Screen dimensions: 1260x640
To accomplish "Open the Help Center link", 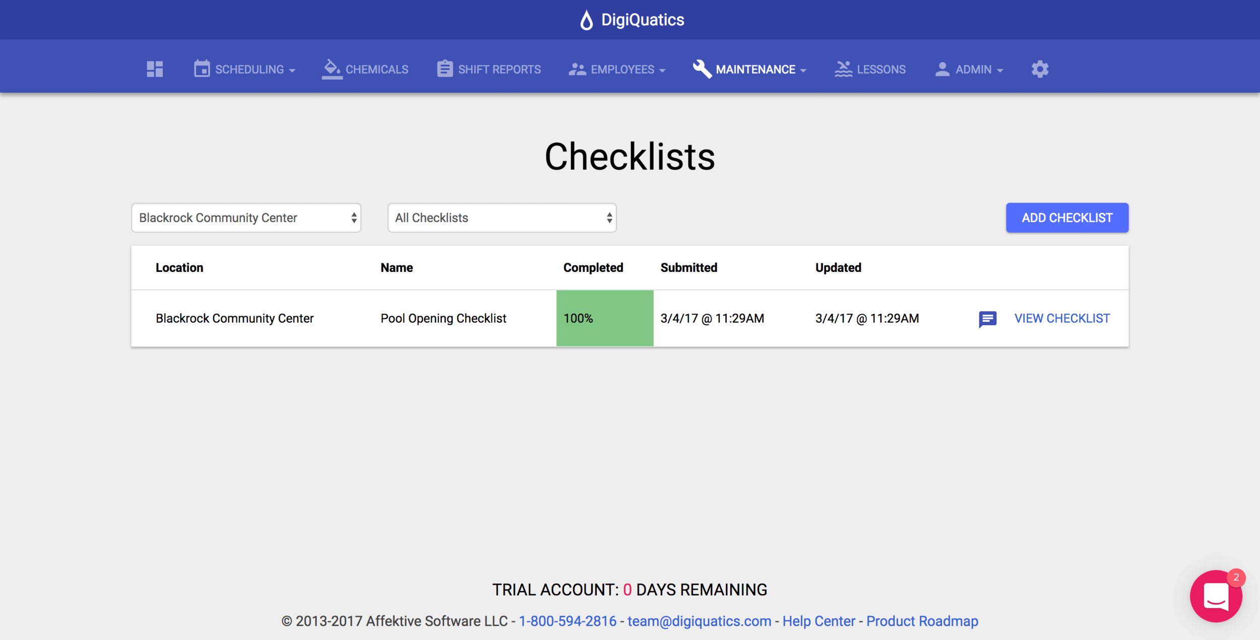I will (818, 621).
